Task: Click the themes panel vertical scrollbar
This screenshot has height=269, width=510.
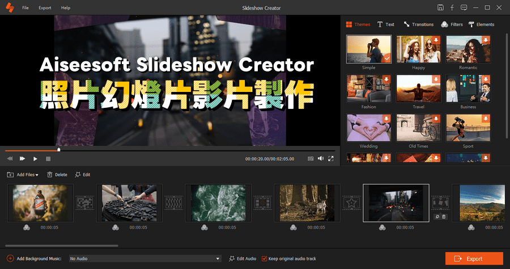Action: click(507, 85)
